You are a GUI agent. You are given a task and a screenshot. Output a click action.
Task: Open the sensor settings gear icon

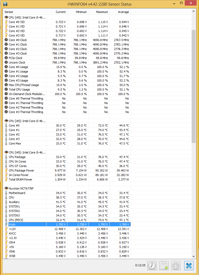[x=176, y=265]
